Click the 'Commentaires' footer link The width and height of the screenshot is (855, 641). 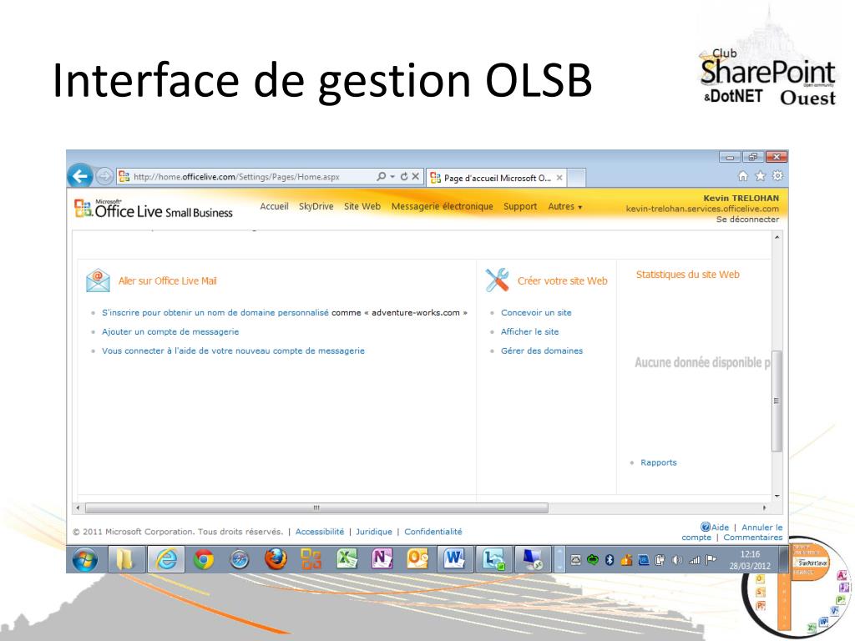(x=752, y=538)
